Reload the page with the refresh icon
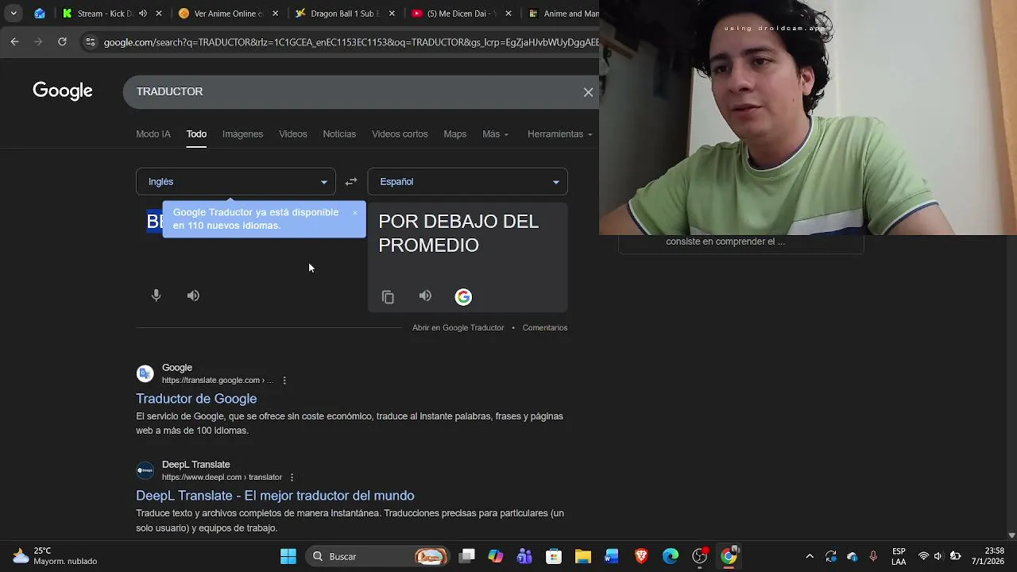Screen dimensions: 1017x572 click(x=62, y=41)
